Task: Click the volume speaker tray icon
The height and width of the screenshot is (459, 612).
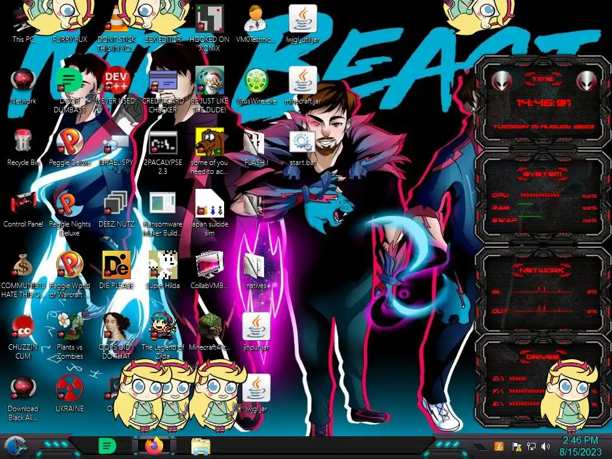Action: click(546, 446)
